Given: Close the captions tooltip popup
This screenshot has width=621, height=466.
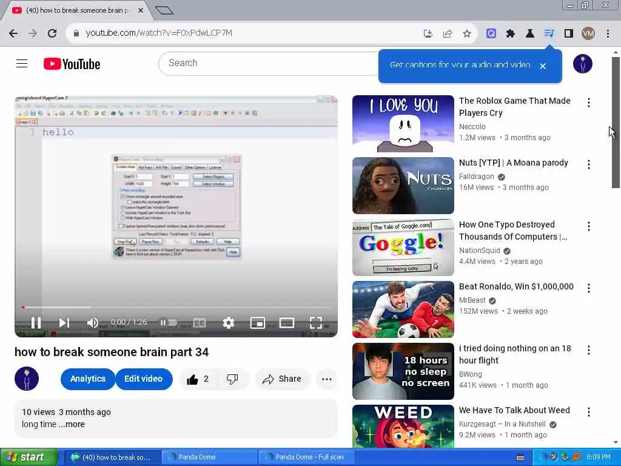Looking at the screenshot, I should click(x=543, y=66).
